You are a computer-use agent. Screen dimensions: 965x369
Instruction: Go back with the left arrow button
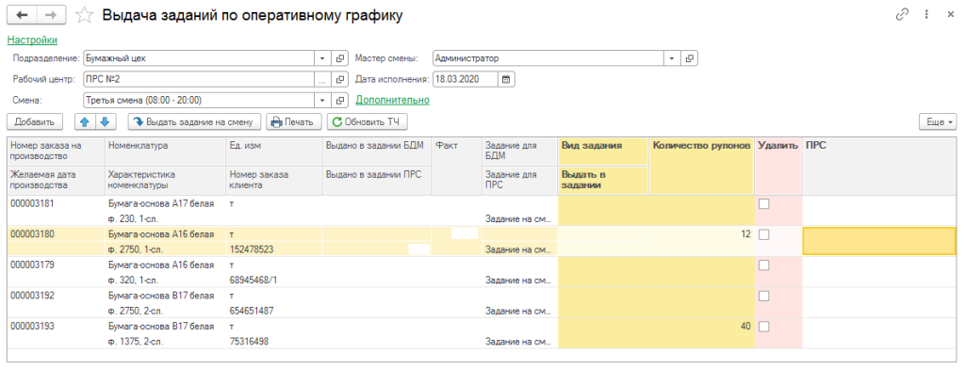click(x=22, y=15)
